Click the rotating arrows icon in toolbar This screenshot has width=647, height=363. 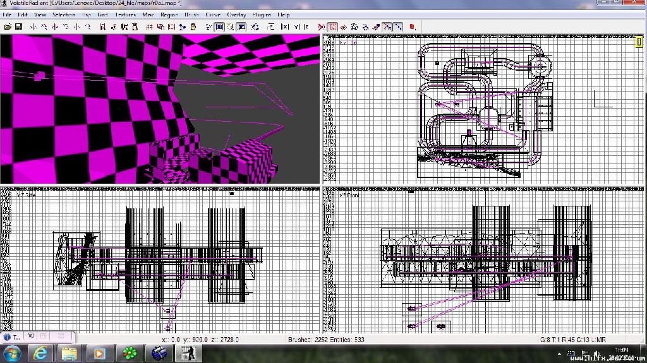pyautogui.click(x=256, y=27)
